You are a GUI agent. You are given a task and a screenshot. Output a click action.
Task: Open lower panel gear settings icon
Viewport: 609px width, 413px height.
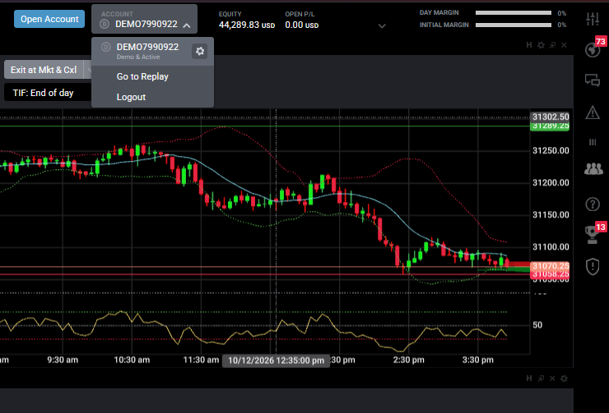tap(564, 379)
